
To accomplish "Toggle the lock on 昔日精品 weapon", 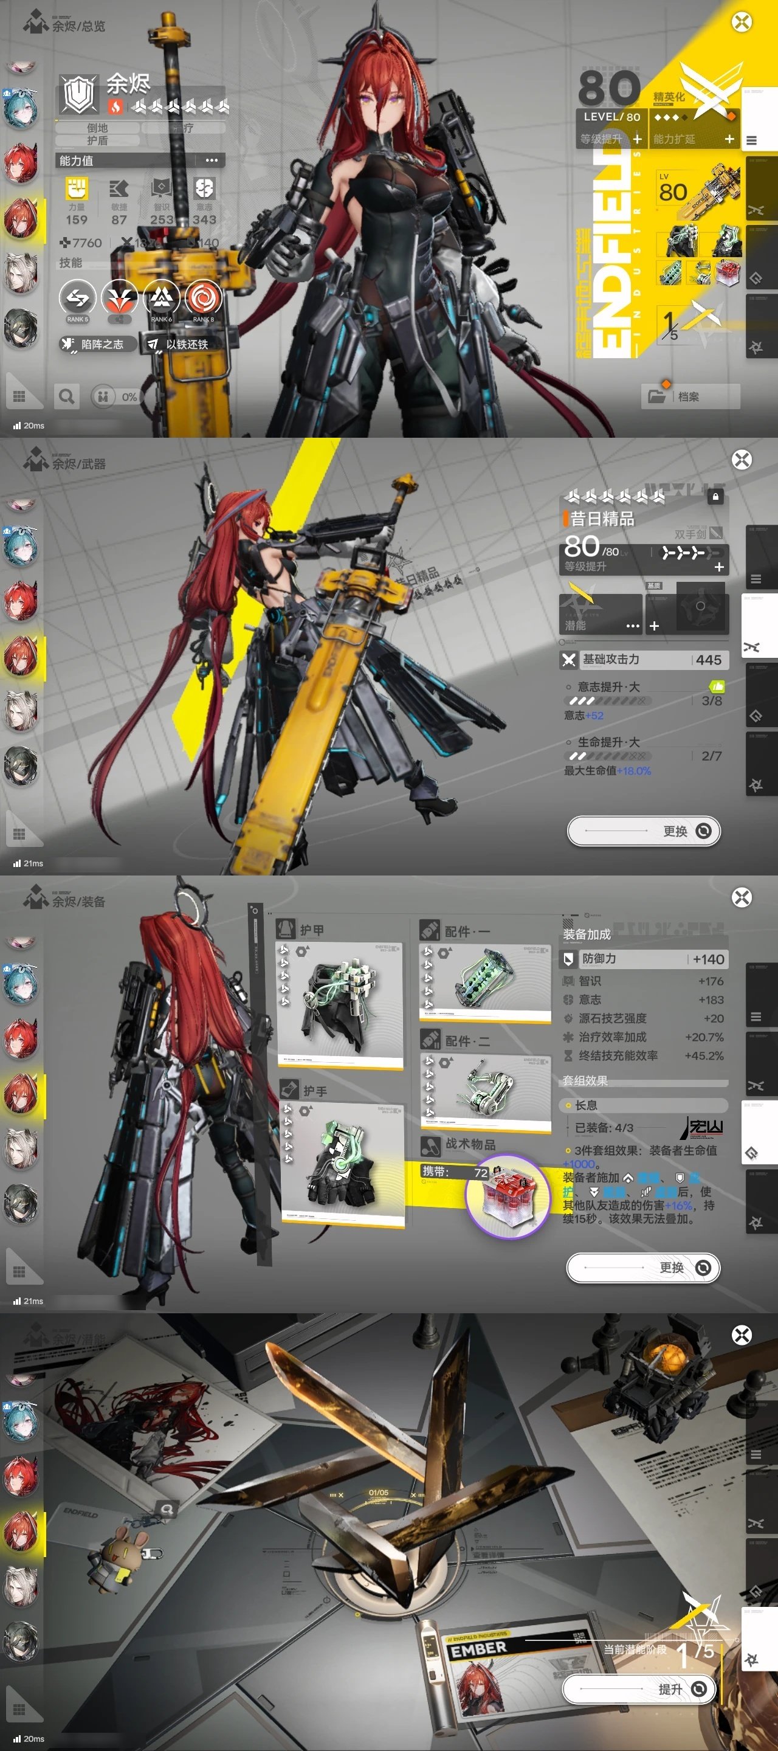I will point(715,497).
